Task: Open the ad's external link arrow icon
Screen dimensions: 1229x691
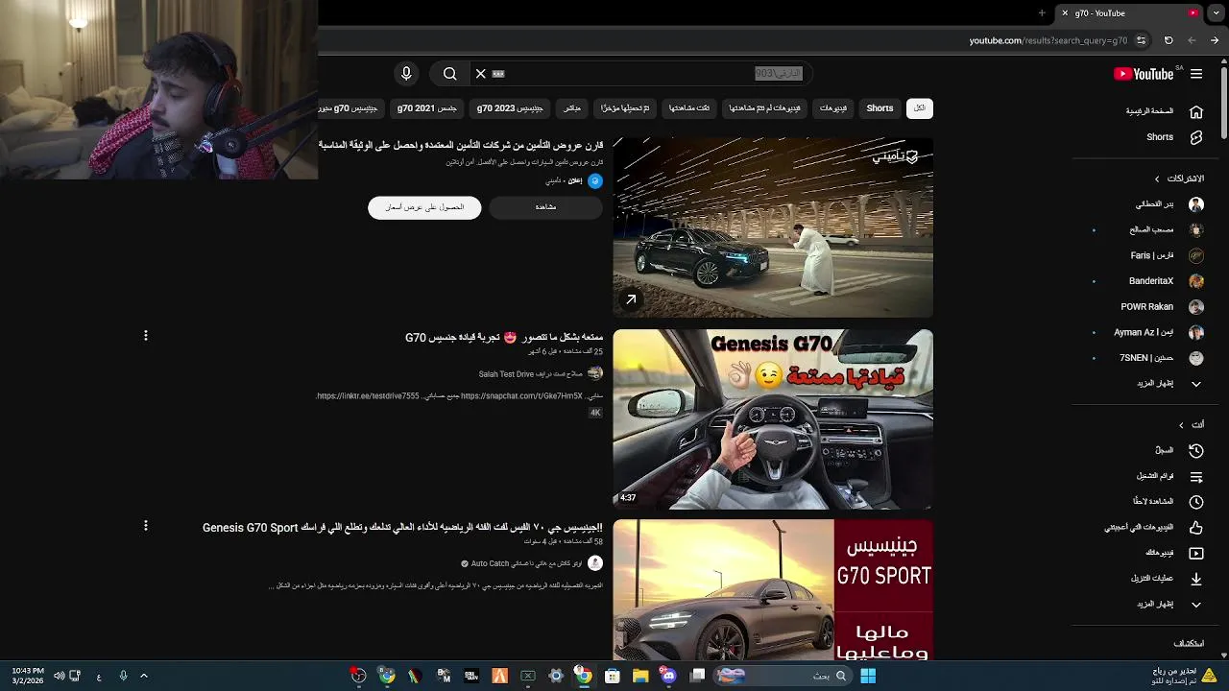Action: coord(631,299)
